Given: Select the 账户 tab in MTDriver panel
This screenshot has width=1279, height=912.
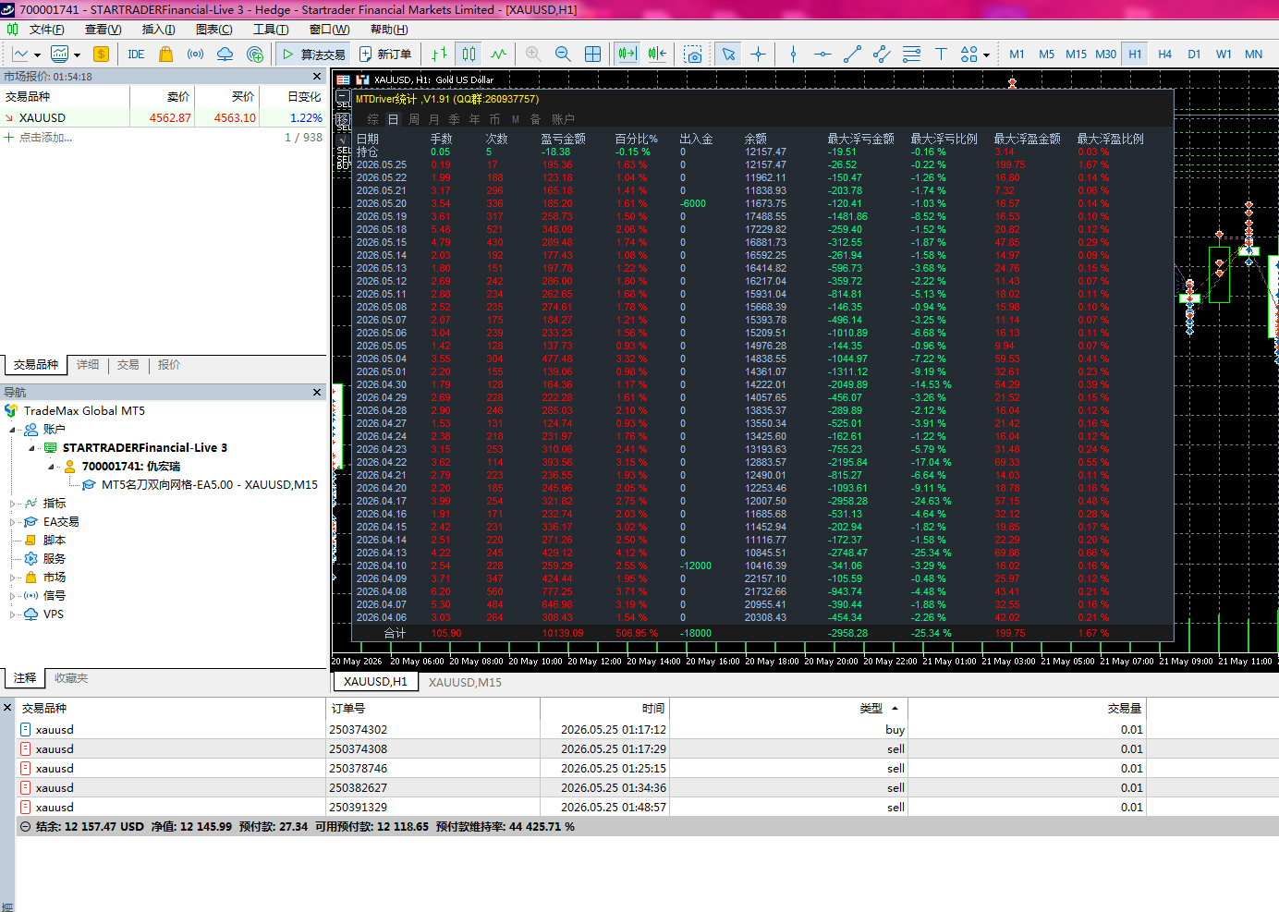Looking at the screenshot, I should pos(563,119).
